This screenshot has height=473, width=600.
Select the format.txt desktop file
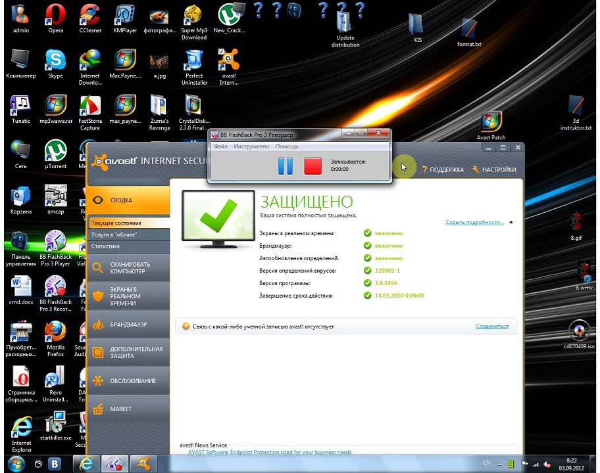[468, 32]
